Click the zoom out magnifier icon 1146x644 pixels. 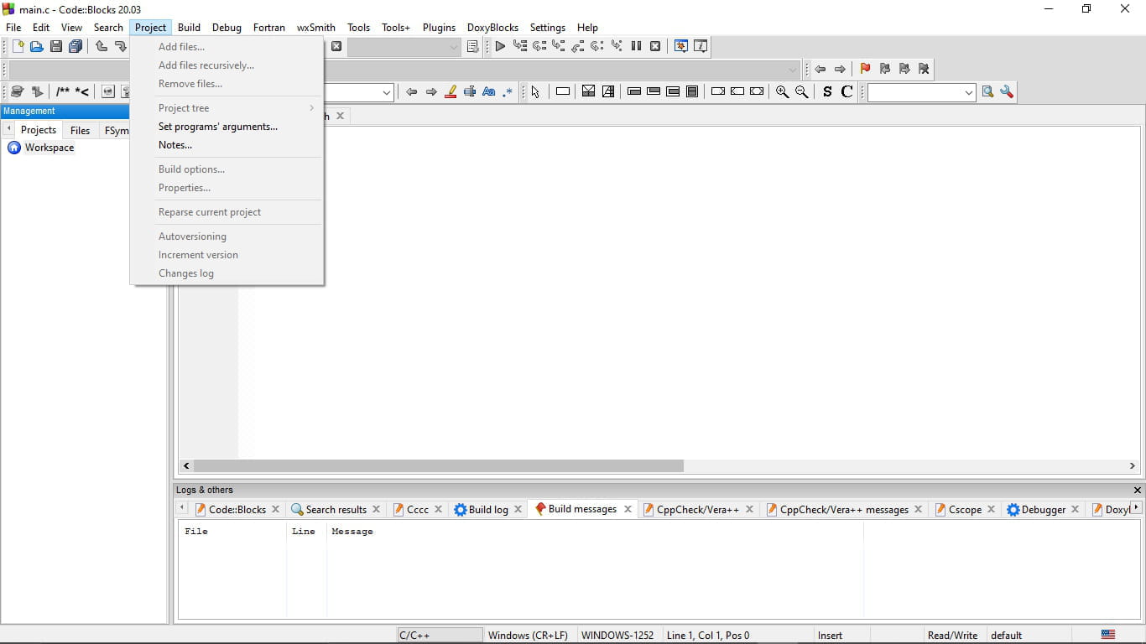(x=801, y=92)
